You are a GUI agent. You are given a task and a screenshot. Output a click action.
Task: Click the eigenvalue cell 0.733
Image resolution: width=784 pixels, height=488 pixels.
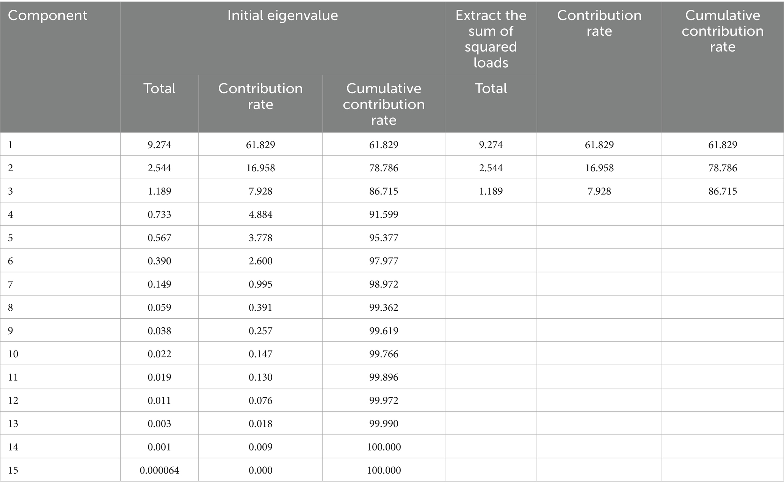coord(159,214)
